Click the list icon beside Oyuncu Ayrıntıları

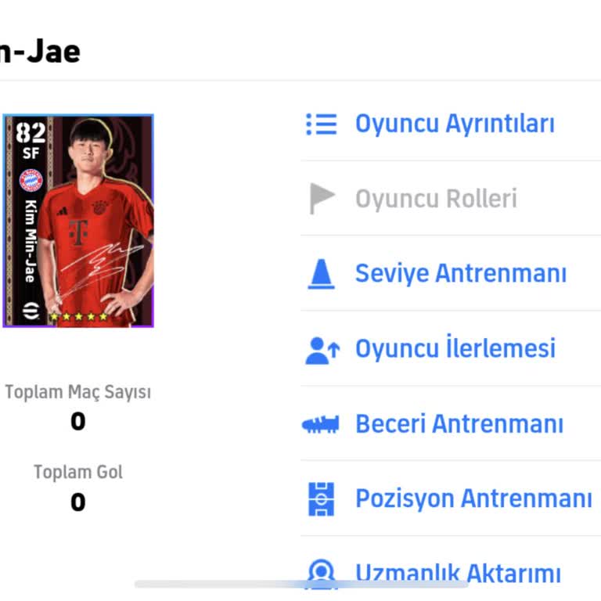321,124
